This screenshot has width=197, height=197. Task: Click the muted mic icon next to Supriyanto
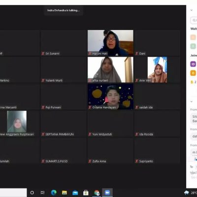(x=136, y=161)
